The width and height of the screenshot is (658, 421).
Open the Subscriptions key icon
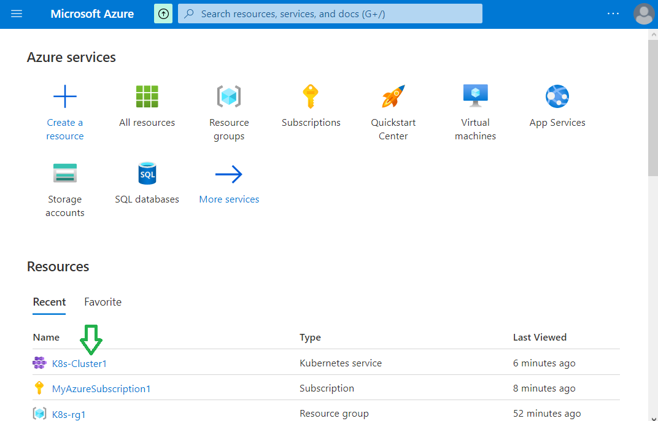311,96
